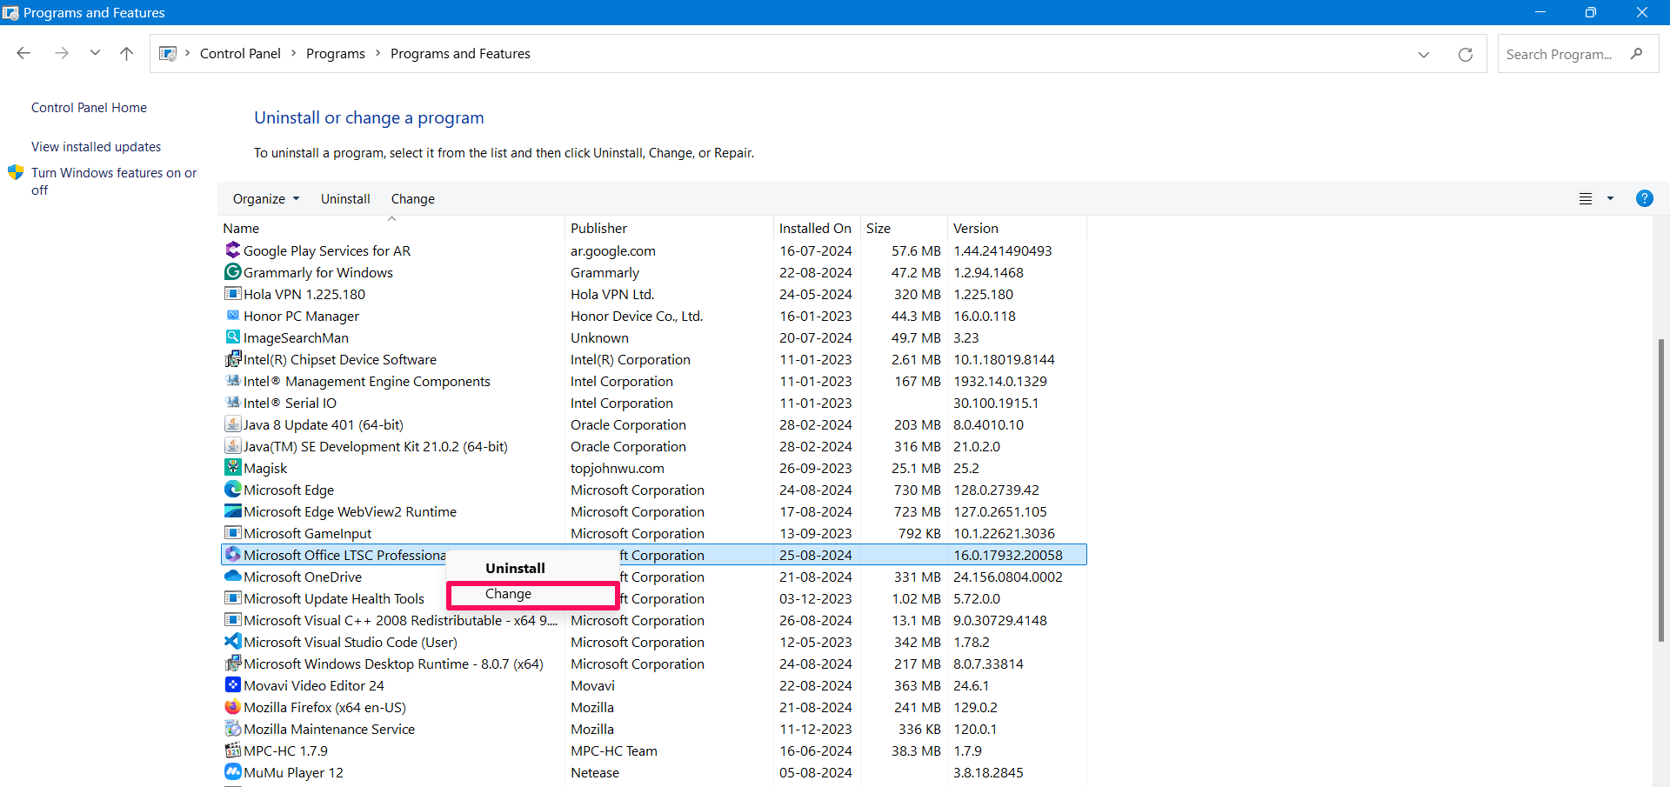The height and width of the screenshot is (787, 1670).
Task: Select Java(TM) SE Development Kit 21.0.2
Action: (x=654, y=446)
